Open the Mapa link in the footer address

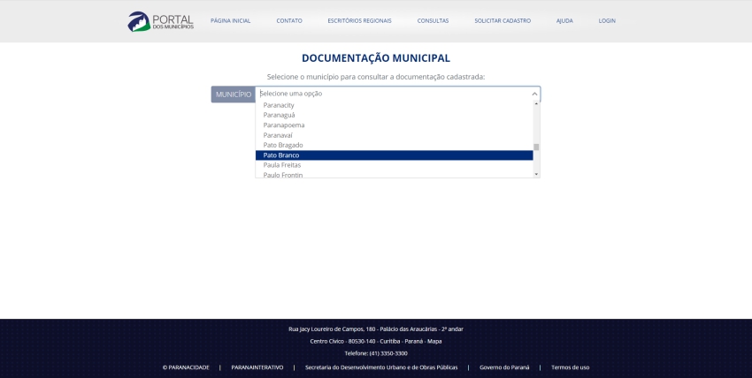pyautogui.click(x=434, y=341)
